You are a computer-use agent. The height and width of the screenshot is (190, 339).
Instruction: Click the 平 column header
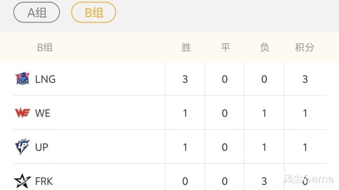(x=225, y=47)
